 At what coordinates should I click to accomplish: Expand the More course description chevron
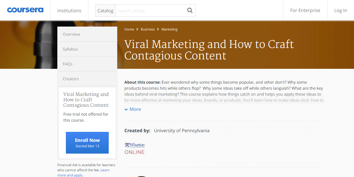[x=133, y=109]
